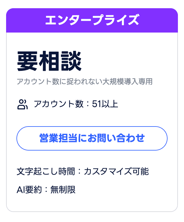184x222 pixels.
Task: Click the 営業担当 word in outlined button
Action: (58, 138)
